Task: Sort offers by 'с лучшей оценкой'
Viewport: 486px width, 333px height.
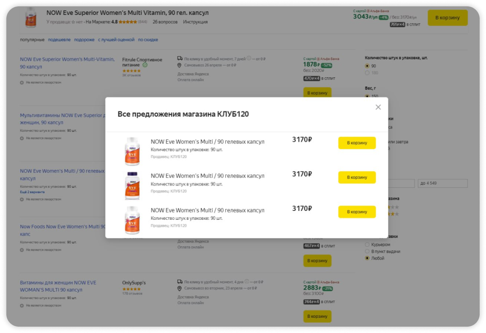Action: [x=116, y=40]
